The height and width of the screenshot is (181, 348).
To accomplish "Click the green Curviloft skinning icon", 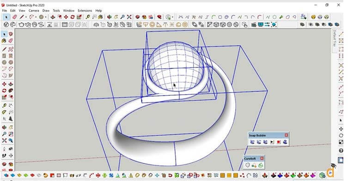I will [x=261, y=165].
